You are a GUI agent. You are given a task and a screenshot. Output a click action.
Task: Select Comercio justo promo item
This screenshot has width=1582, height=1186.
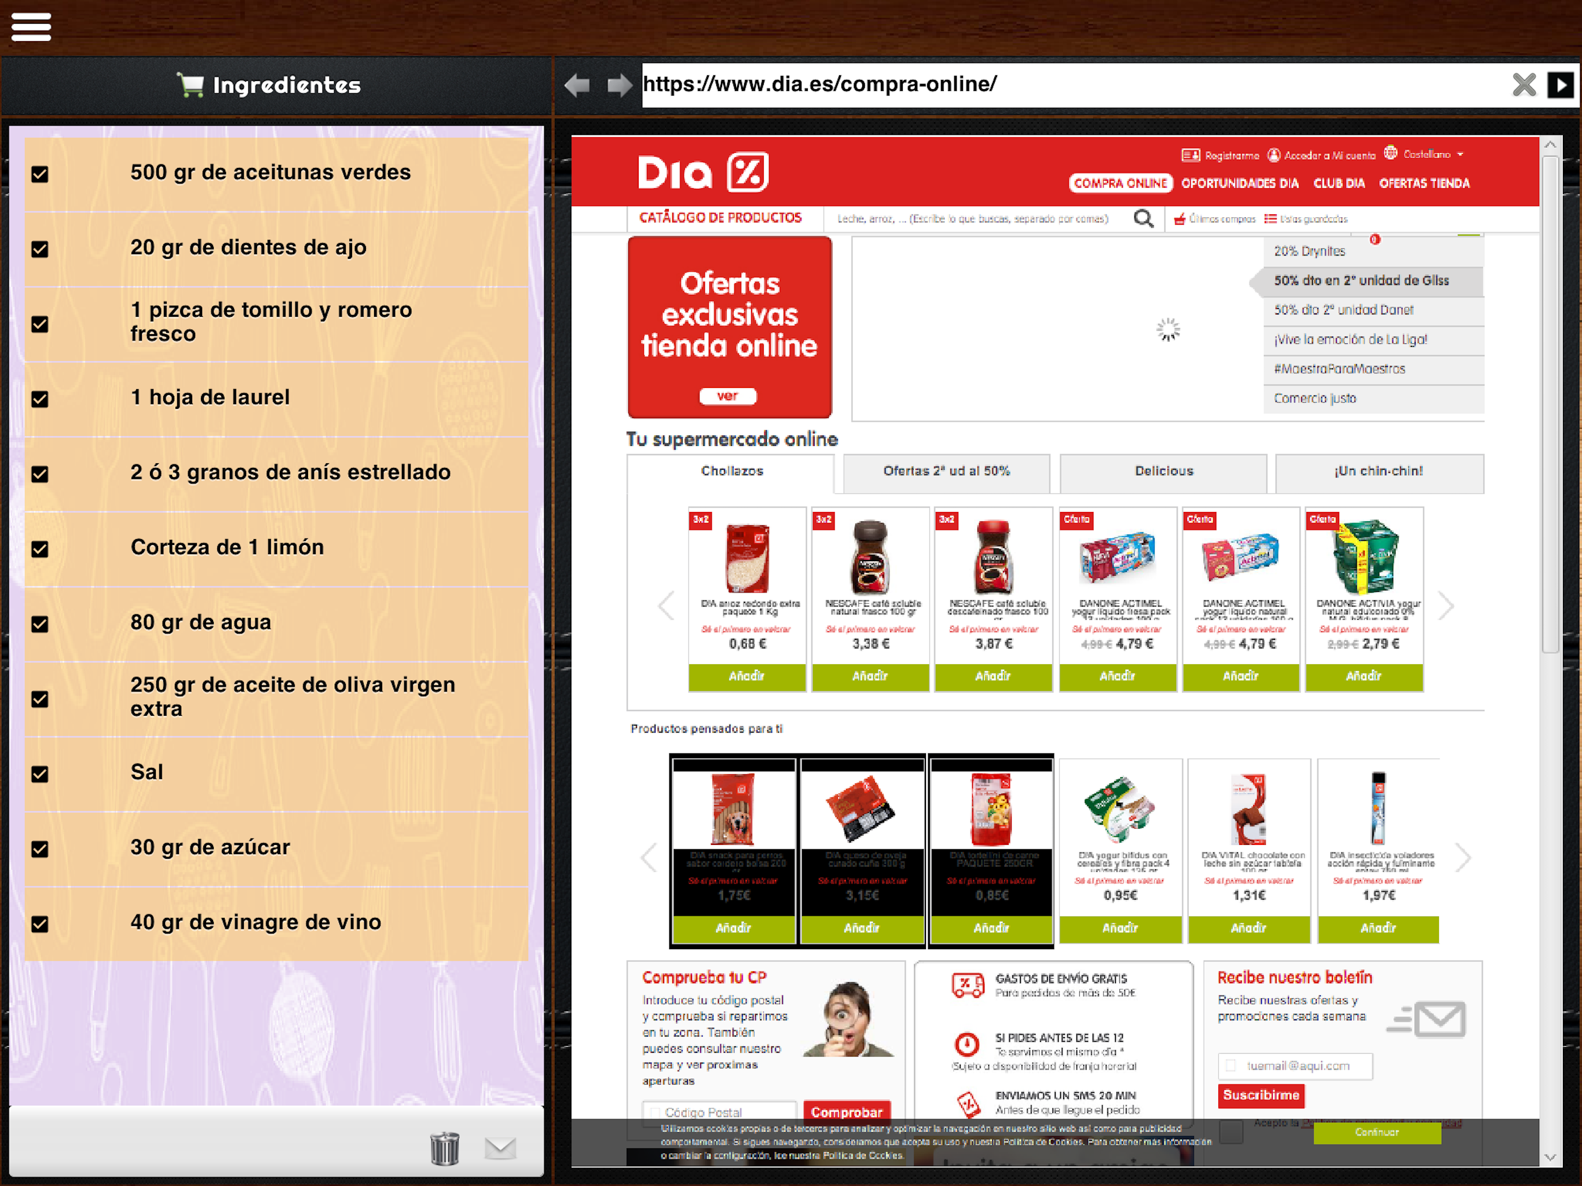point(1373,398)
